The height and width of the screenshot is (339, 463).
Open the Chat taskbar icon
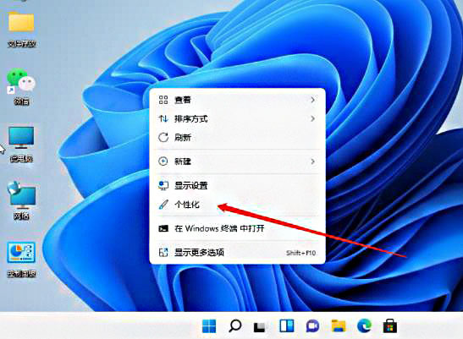tap(312, 326)
